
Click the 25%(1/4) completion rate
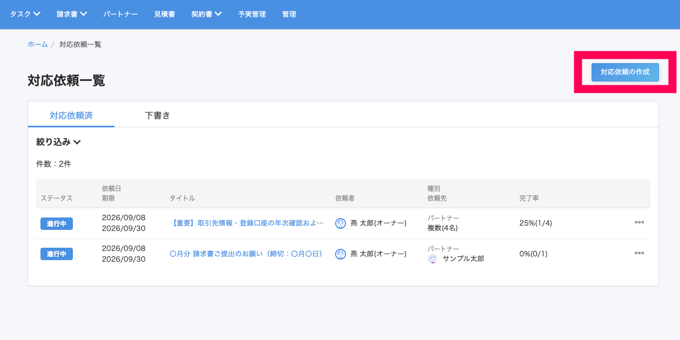click(x=536, y=223)
